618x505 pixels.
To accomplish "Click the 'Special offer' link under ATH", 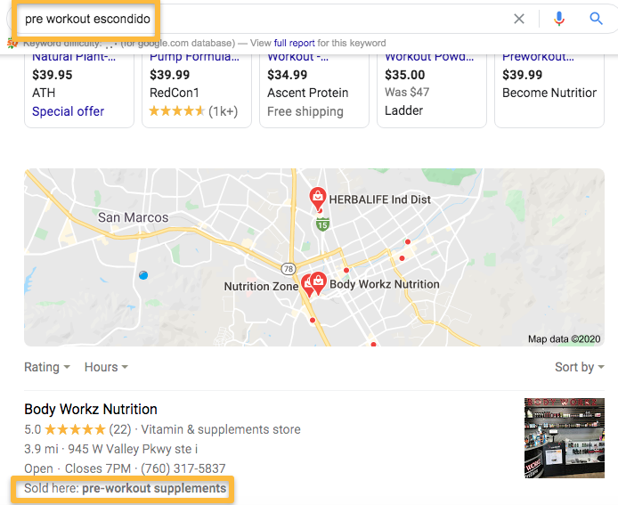I will tap(69, 111).
